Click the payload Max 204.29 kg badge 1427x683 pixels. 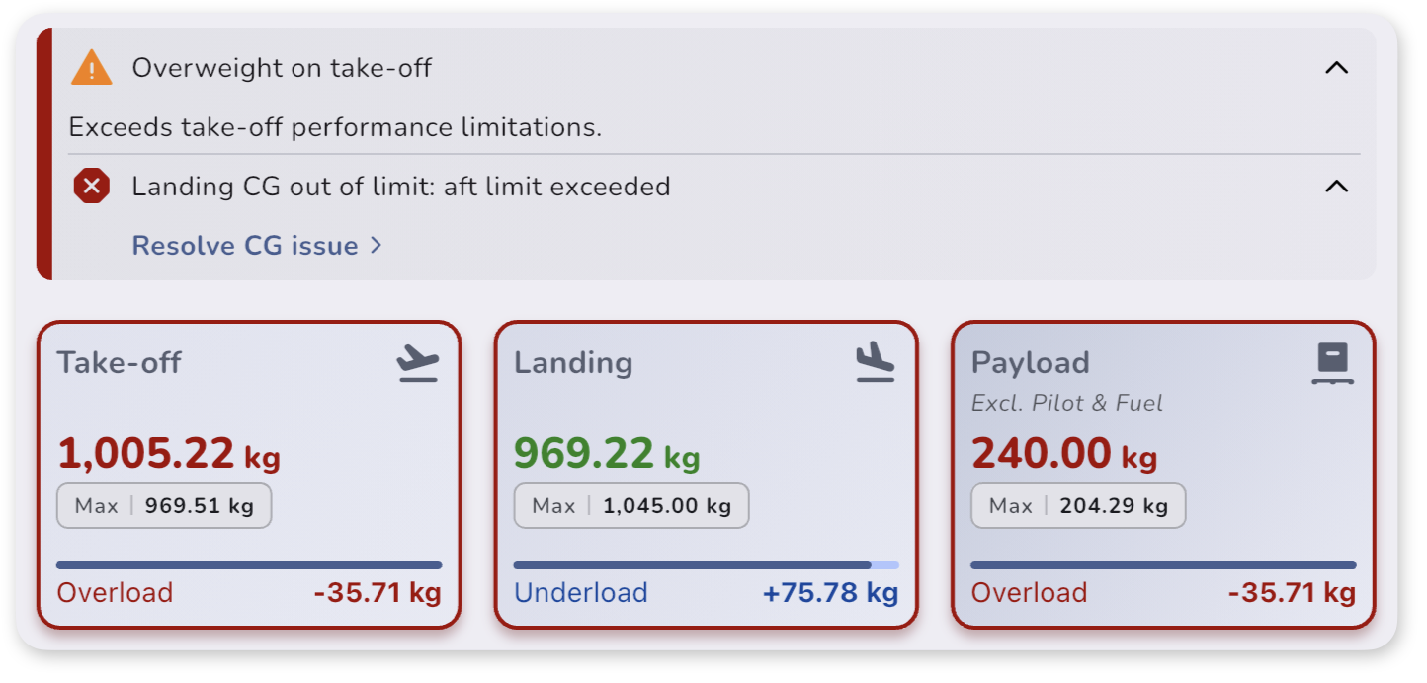1078,506
